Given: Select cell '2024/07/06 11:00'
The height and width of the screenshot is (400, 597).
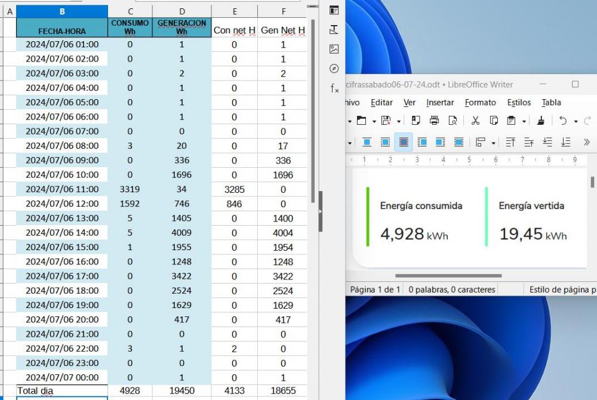Looking at the screenshot, I should [62, 189].
